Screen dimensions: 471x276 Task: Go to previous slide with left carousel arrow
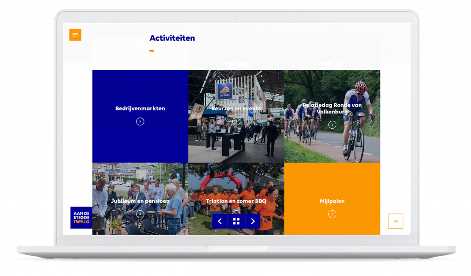[219, 221]
